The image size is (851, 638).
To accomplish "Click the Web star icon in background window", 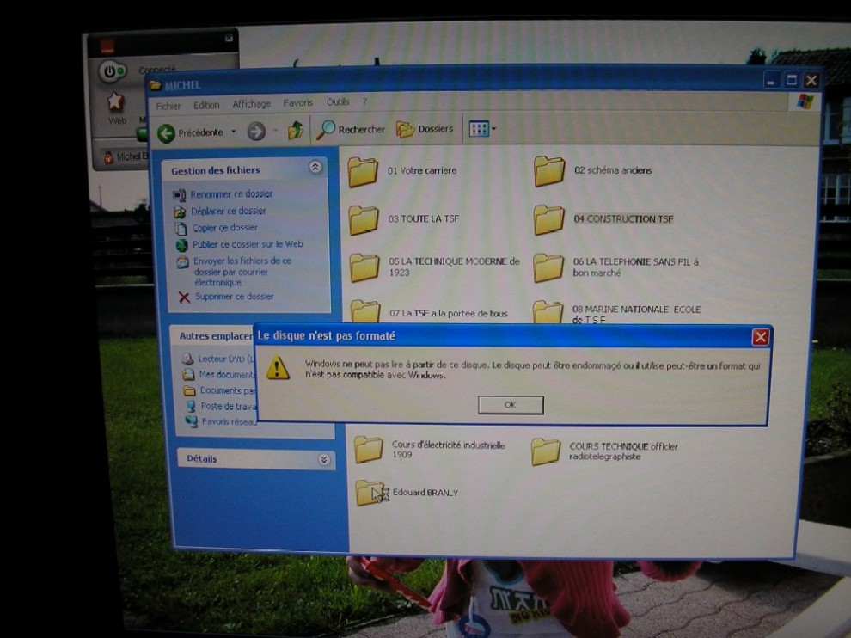I will [x=115, y=102].
